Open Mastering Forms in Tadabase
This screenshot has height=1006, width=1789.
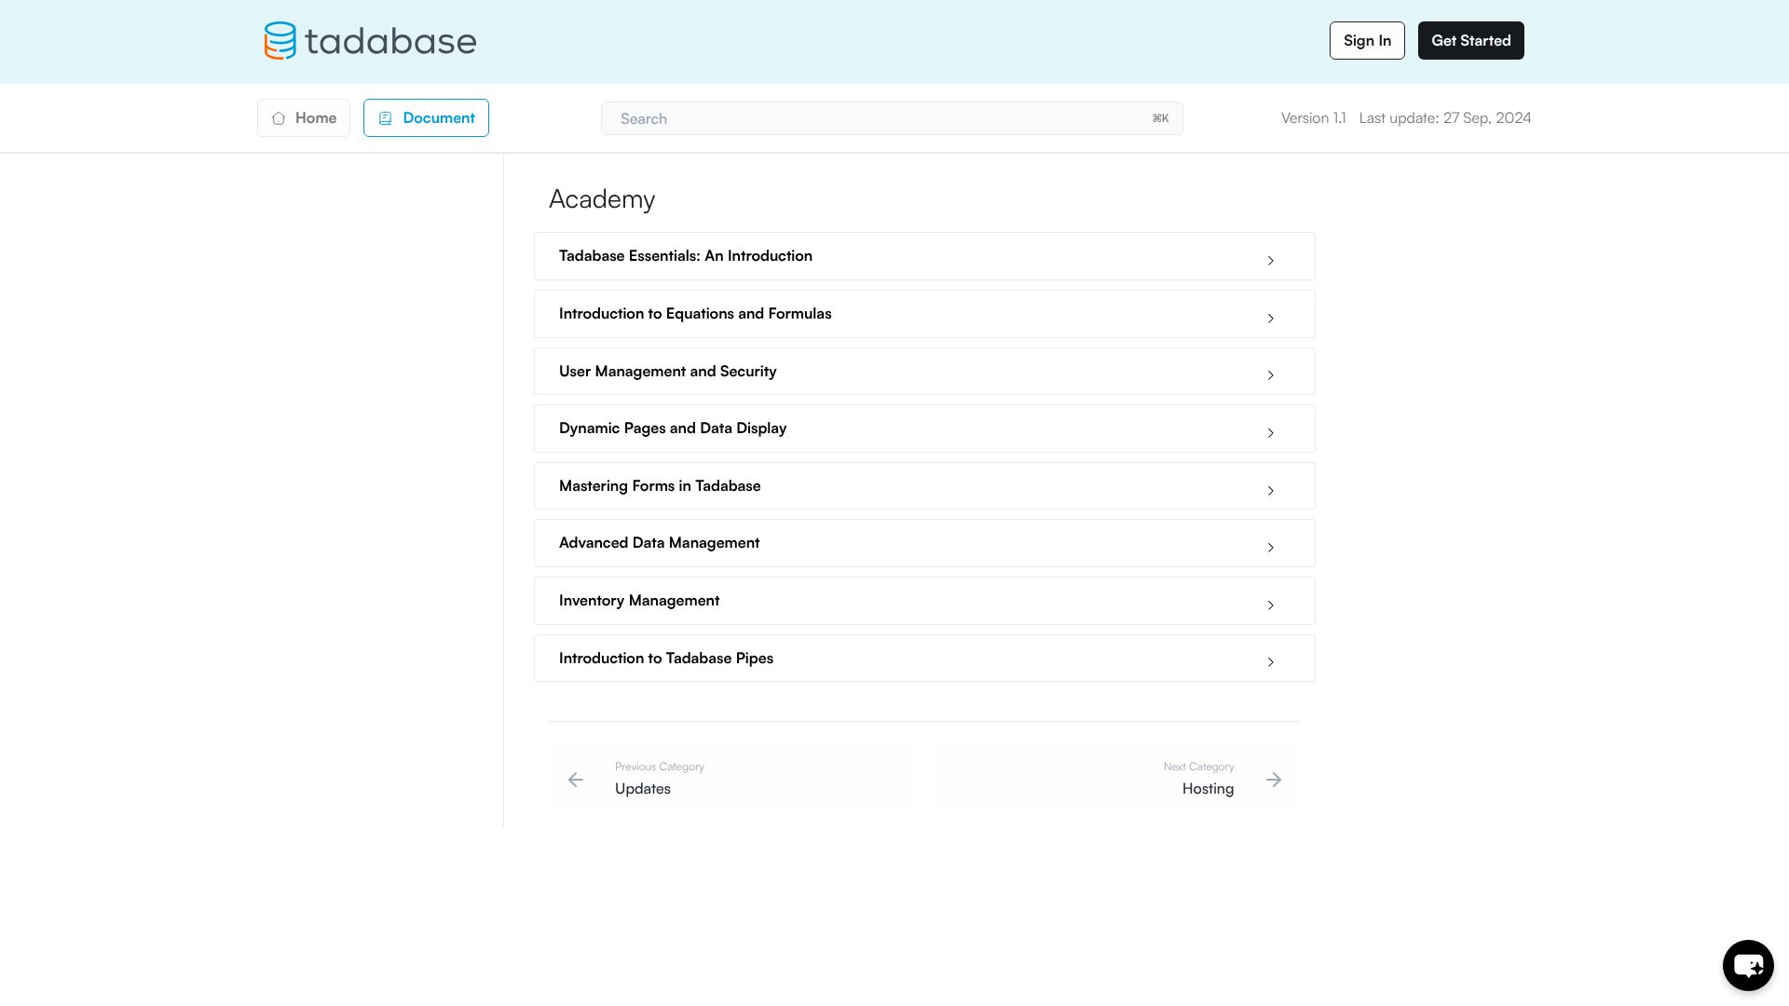pos(924,486)
